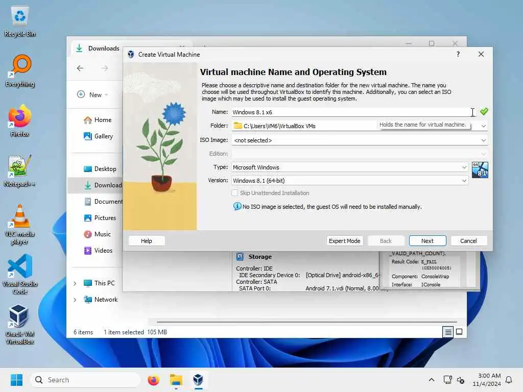523x392 pixels.
Task: Open Pictures in the File Explorer sidebar
Action: point(100,217)
